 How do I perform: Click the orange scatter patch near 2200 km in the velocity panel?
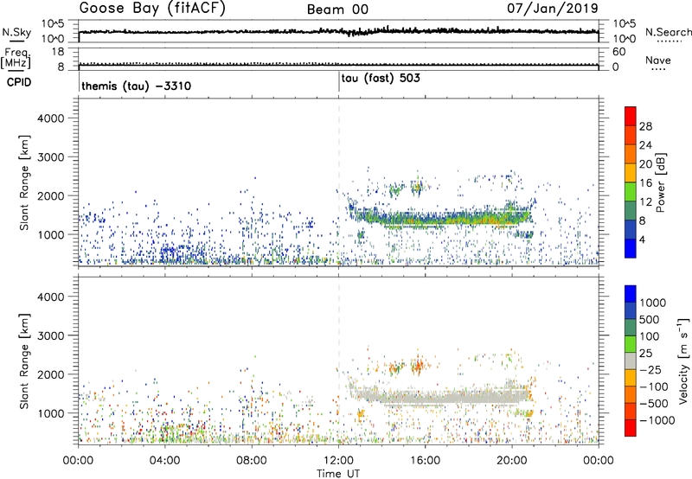(x=418, y=365)
